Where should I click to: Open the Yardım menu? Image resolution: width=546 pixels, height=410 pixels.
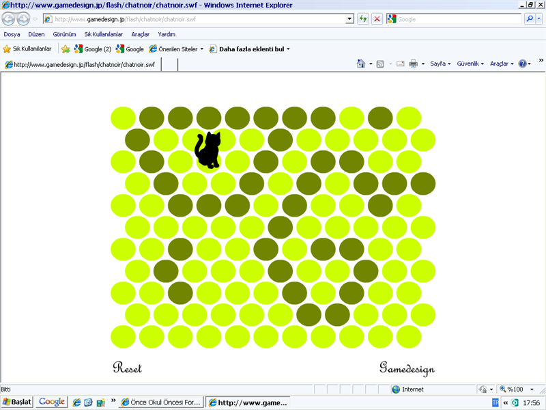point(167,34)
